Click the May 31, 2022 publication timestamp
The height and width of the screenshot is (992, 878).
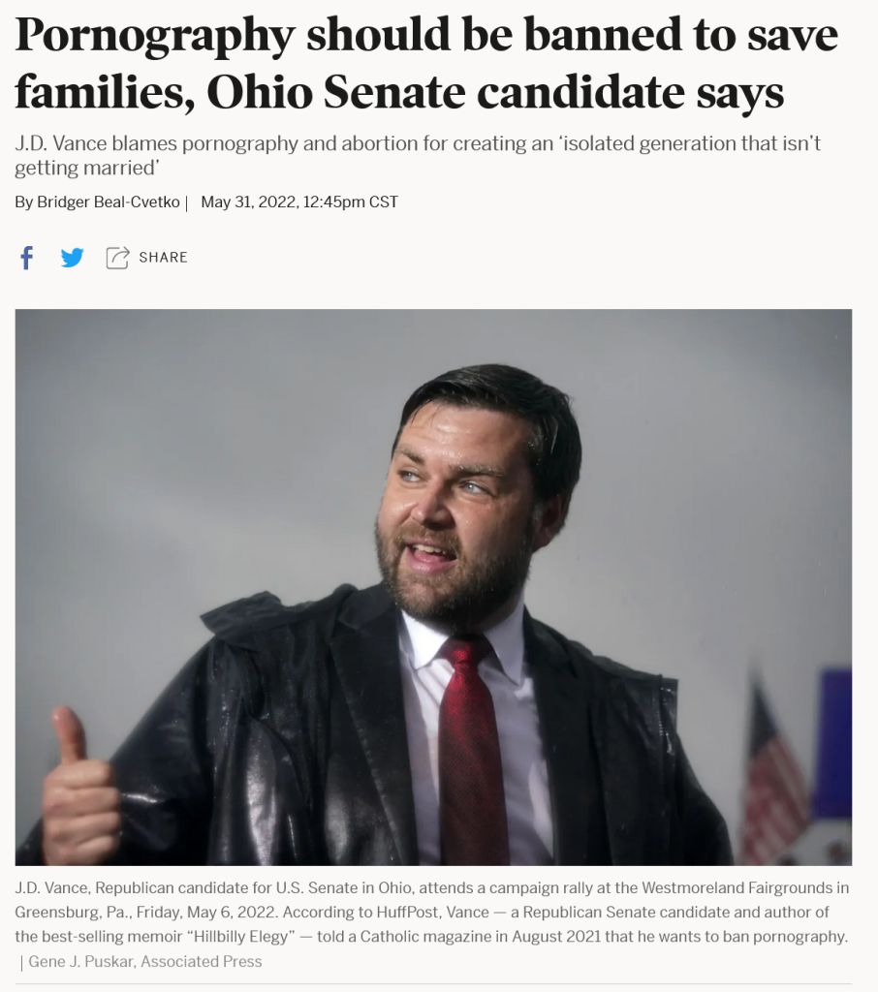coord(299,201)
